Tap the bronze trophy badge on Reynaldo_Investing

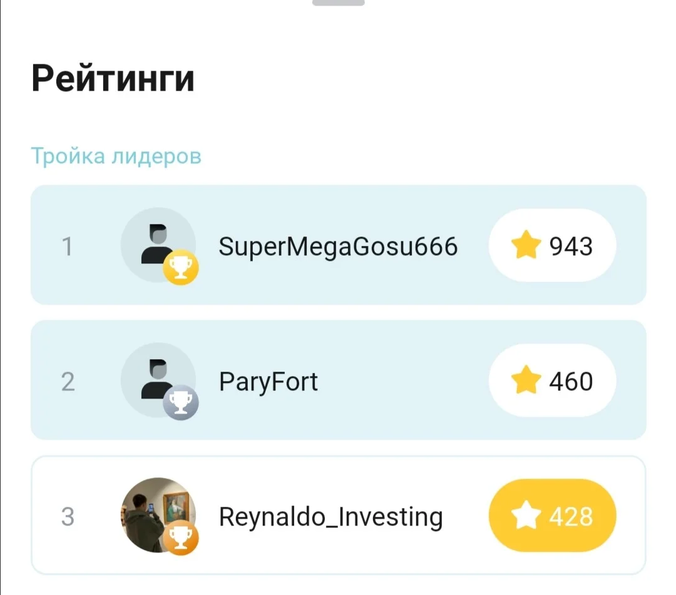point(181,537)
